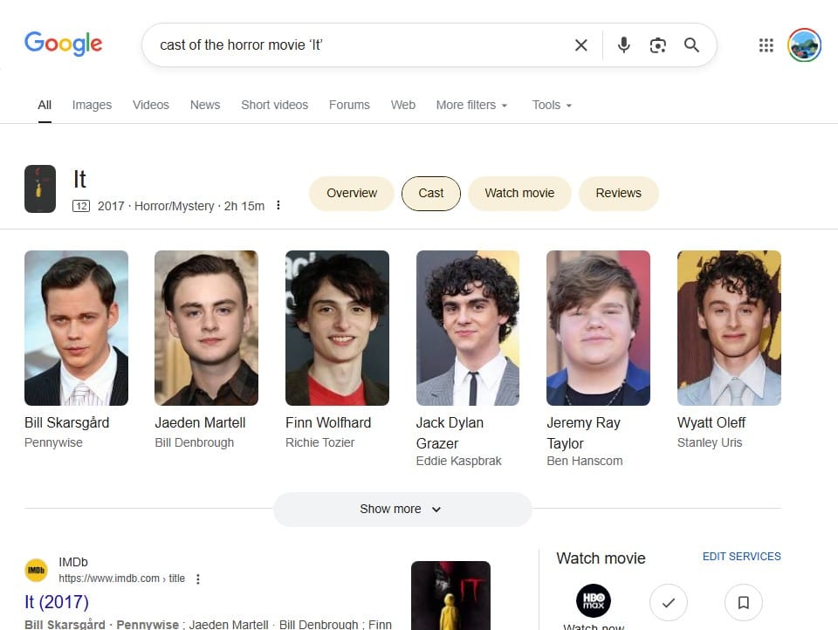Open the More filters dropdown
Viewport: 838px width, 630px height.
(471, 105)
